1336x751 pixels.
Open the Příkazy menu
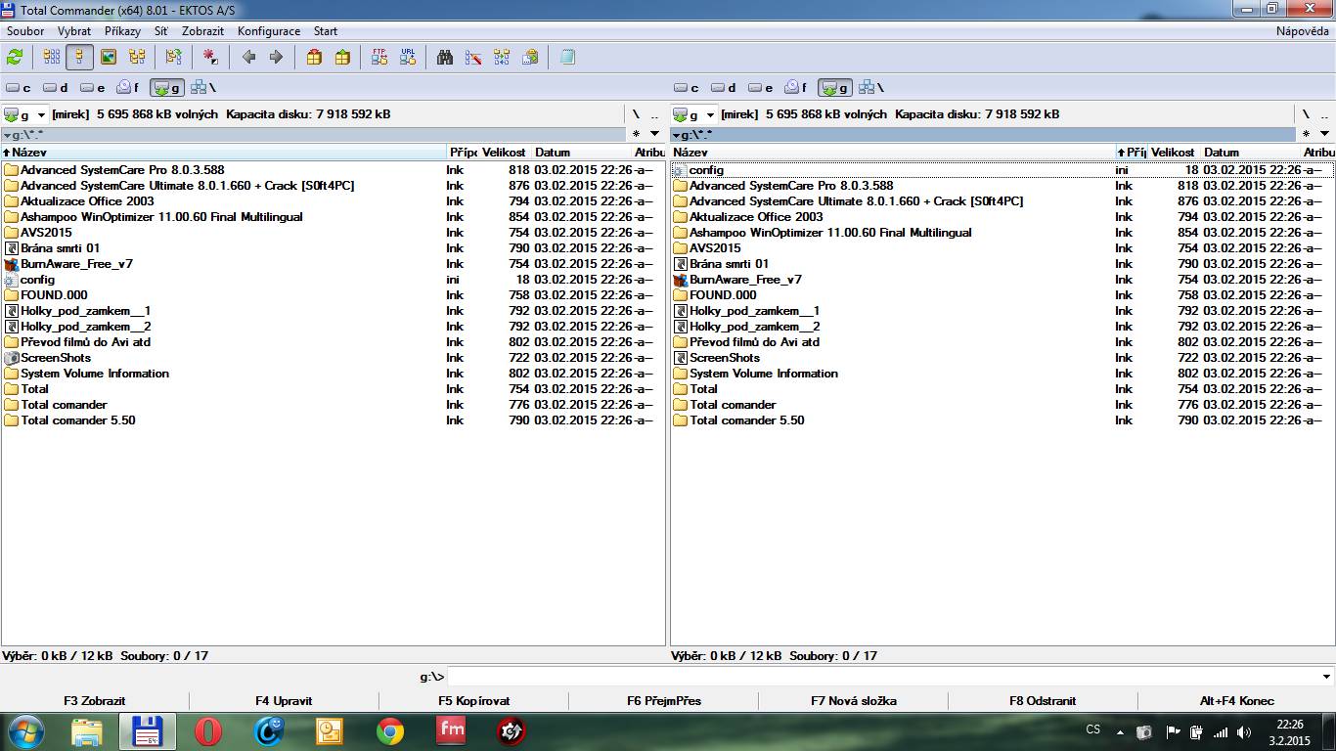(123, 31)
